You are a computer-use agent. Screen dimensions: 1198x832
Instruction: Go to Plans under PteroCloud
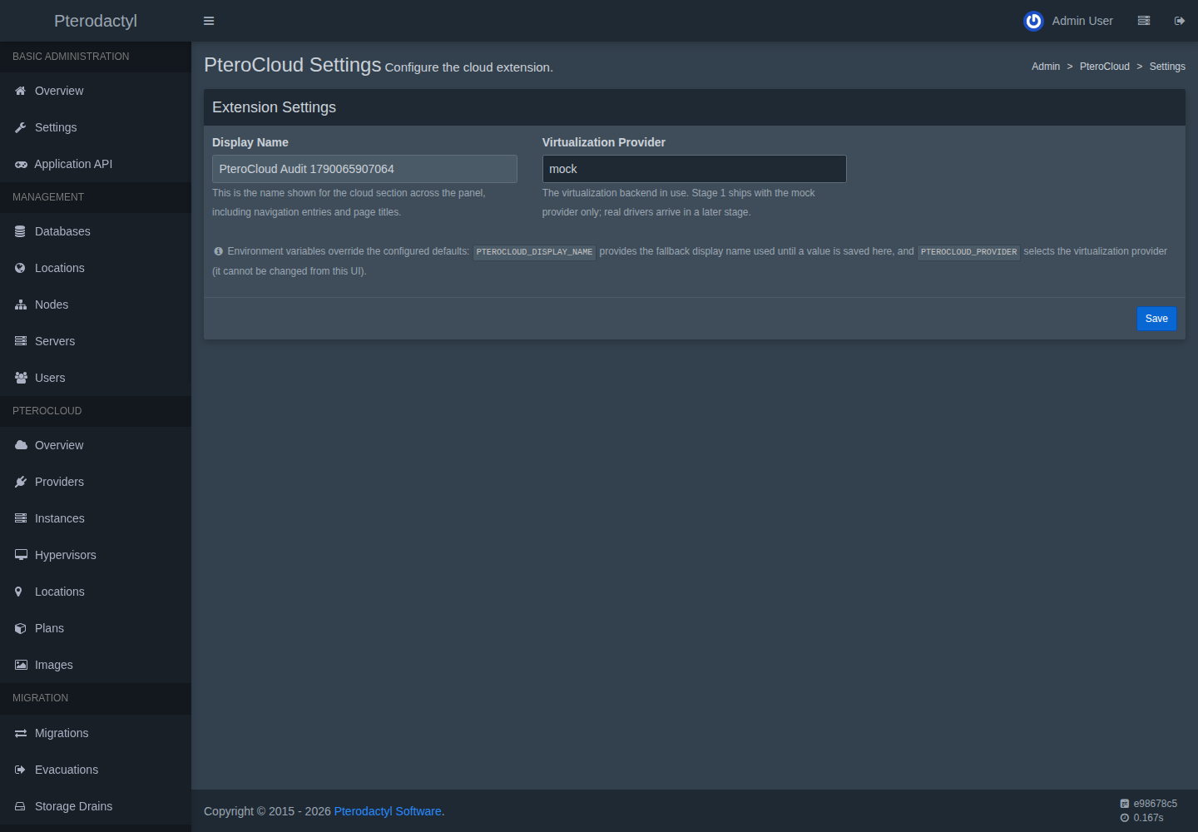click(x=96, y=628)
